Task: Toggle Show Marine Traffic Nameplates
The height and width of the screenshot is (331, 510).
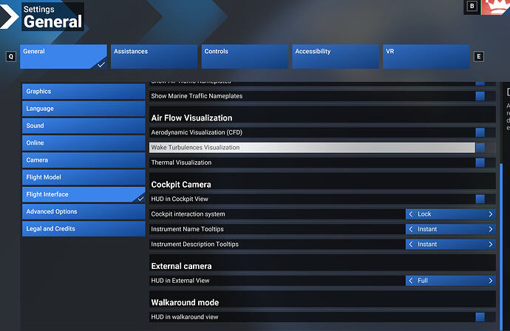Action: [480, 96]
